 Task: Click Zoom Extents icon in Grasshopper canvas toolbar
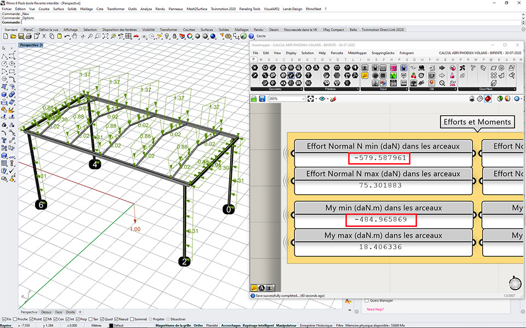click(x=311, y=99)
